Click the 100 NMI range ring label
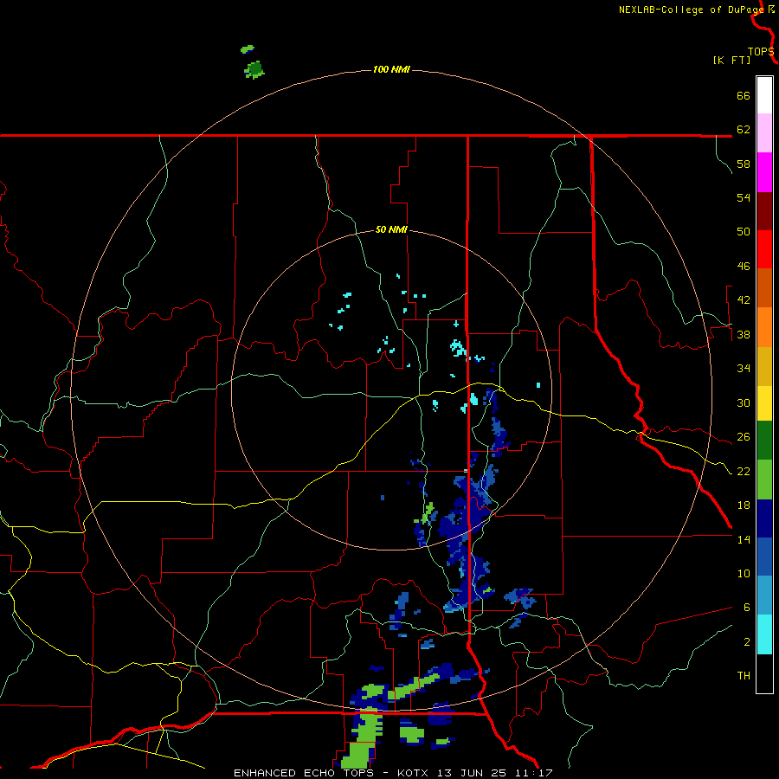 pyautogui.click(x=391, y=69)
